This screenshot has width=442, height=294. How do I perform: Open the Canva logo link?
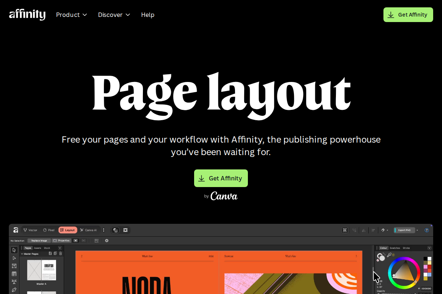point(224,196)
